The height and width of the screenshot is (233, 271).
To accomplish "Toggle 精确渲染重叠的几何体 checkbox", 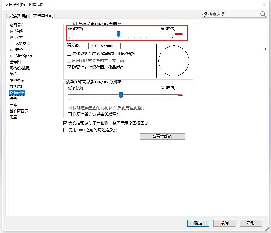I will tap(70, 108).
